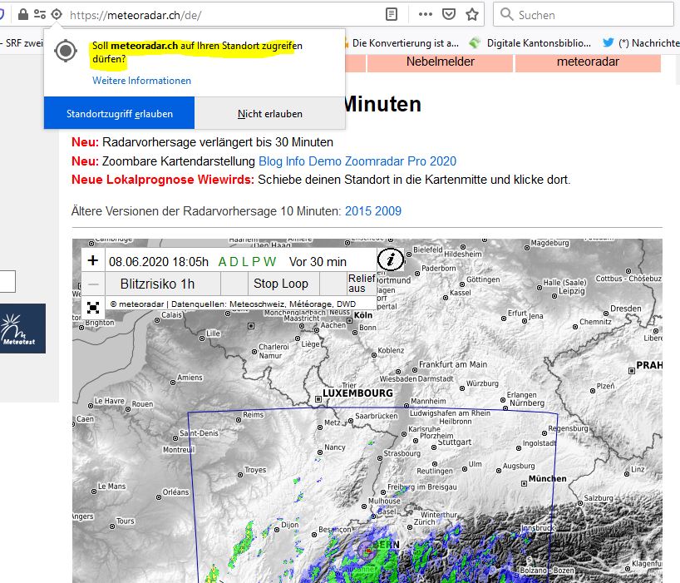Toggle the A layer letter
Image resolution: width=680 pixels, height=583 pixels.
pos(222,262)
